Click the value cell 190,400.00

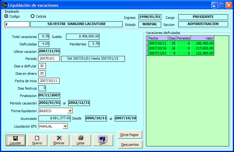click(x=202, y=43)
